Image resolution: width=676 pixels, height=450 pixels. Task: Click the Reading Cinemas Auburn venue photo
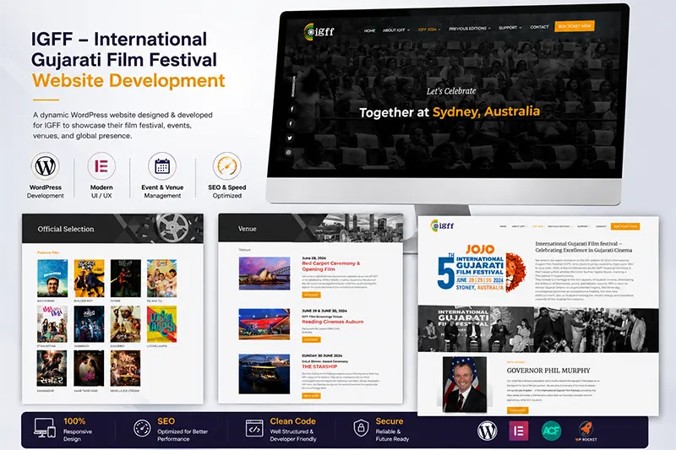pos(264,324)
